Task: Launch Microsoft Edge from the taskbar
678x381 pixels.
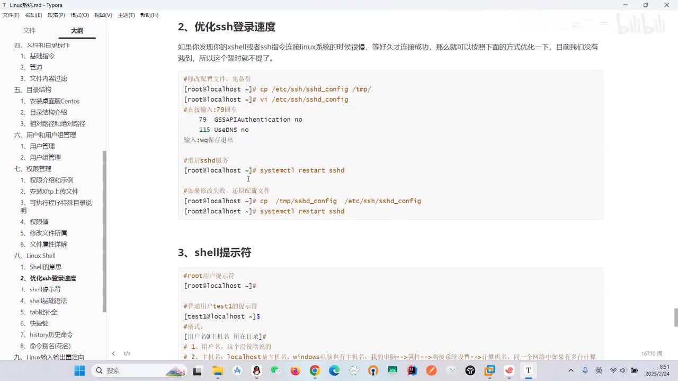Action: 334,371
